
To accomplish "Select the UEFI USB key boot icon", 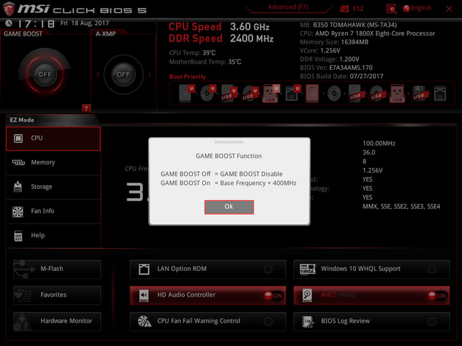I will 271,94.
